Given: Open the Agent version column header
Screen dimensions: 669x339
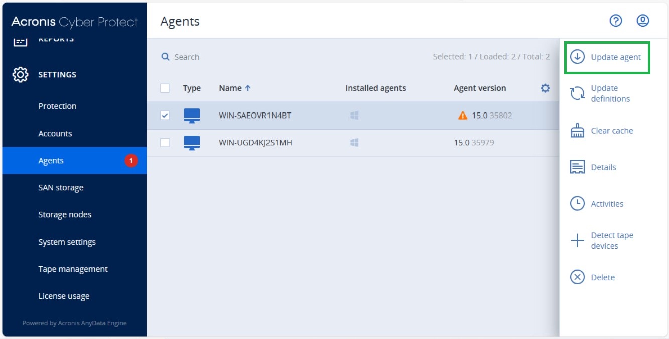Looking at the screenshot, I should 480,88.
